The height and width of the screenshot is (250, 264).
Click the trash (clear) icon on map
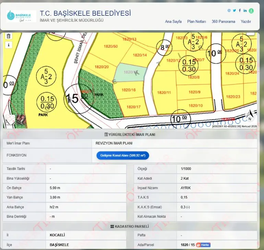9,36
